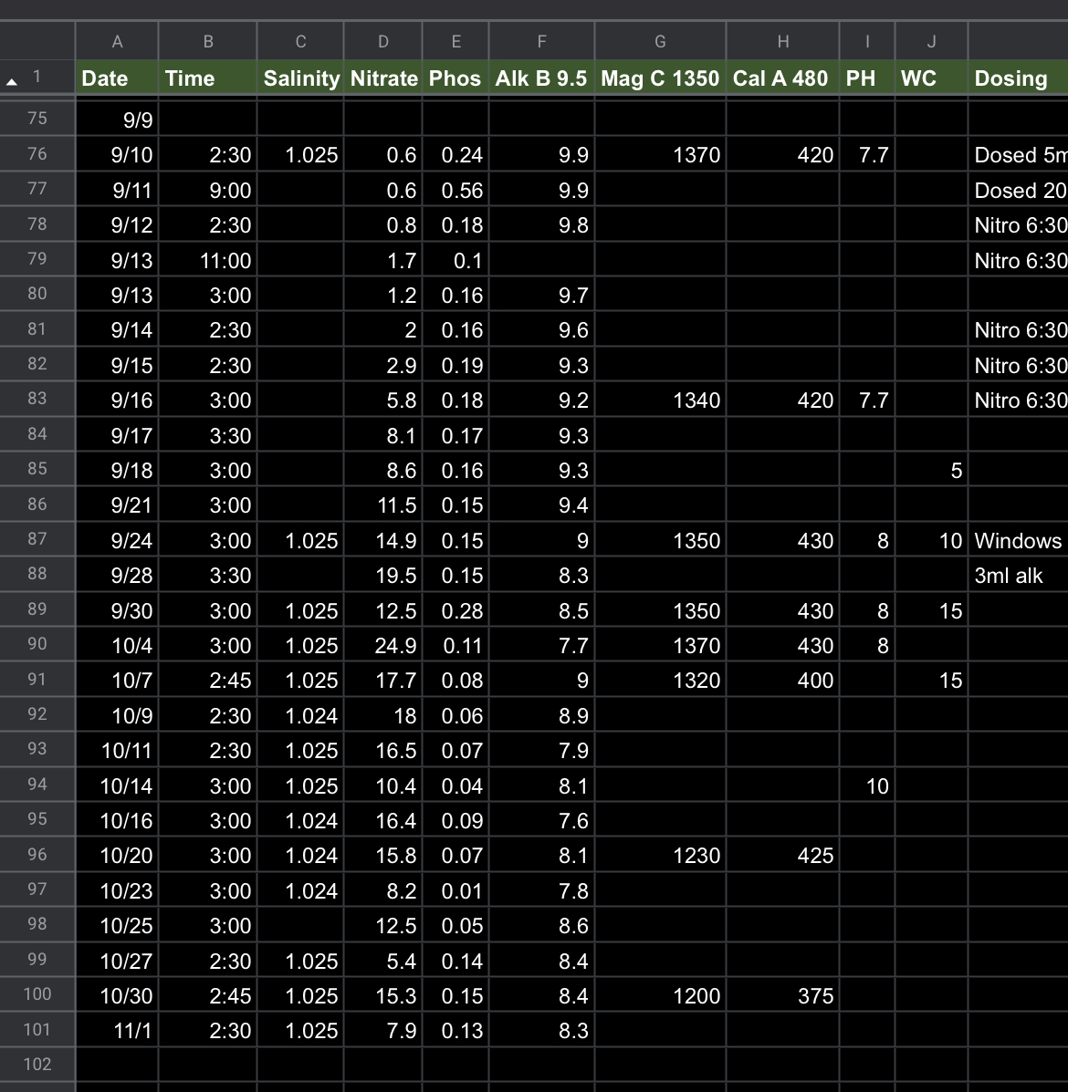Select the WC value "5" in the 9/18 row
This screenshot has width=1068, height=1092.
[x=931, y=471]
